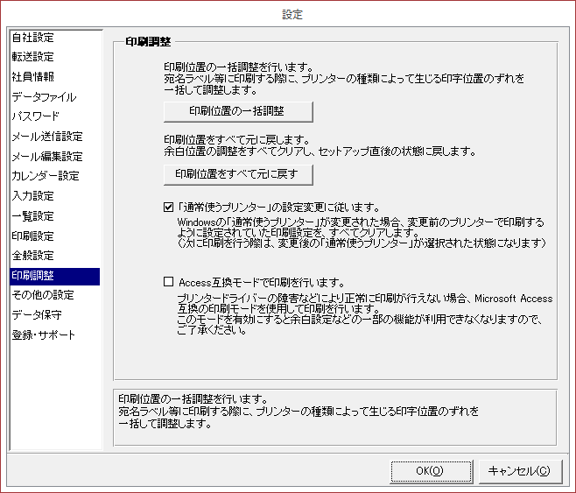Click the 「通常使うプリンター」の設定変更に従います label
This screenshot has width=576, height=493.
(278, 208)
